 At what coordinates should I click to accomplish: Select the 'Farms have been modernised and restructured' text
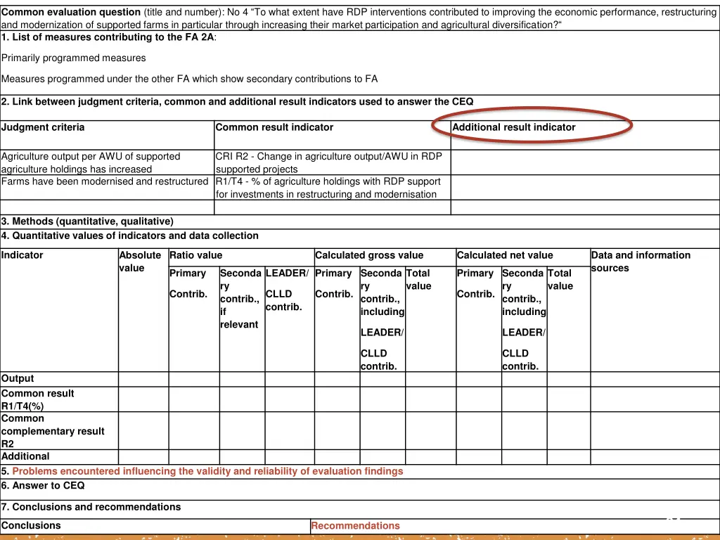pos(105,181)
